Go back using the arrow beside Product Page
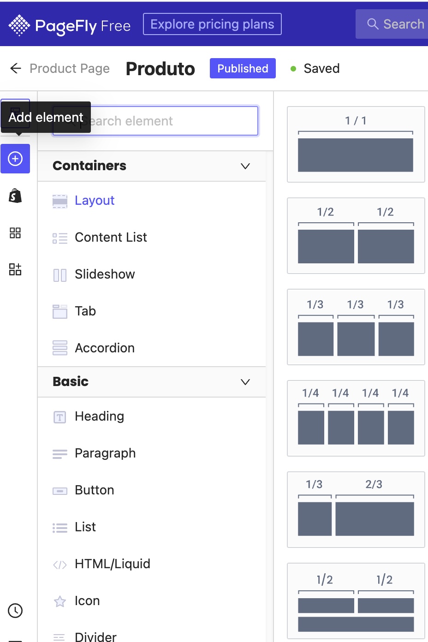Screen dimensions: 428x642 coord(16,68)
